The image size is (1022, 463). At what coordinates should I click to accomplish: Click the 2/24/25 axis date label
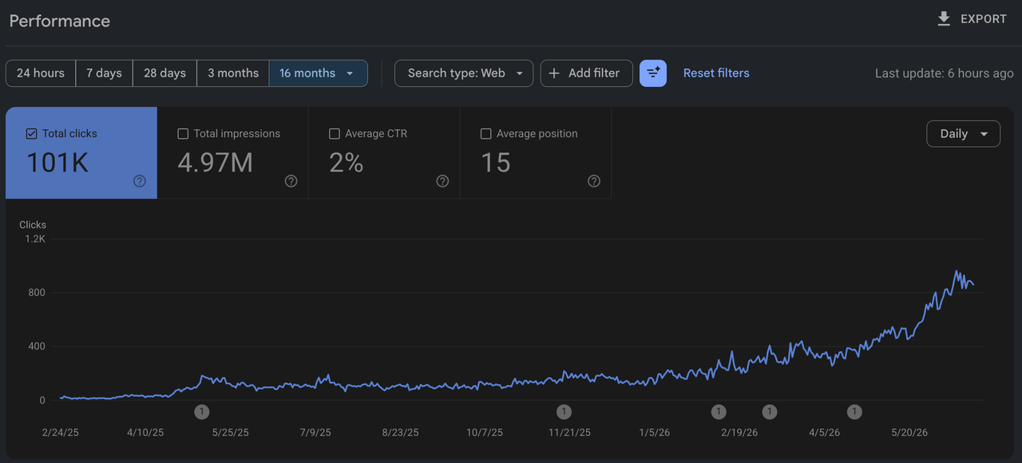61,433
